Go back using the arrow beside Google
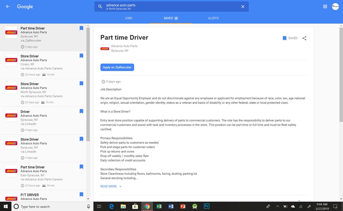 click(8, 7)
